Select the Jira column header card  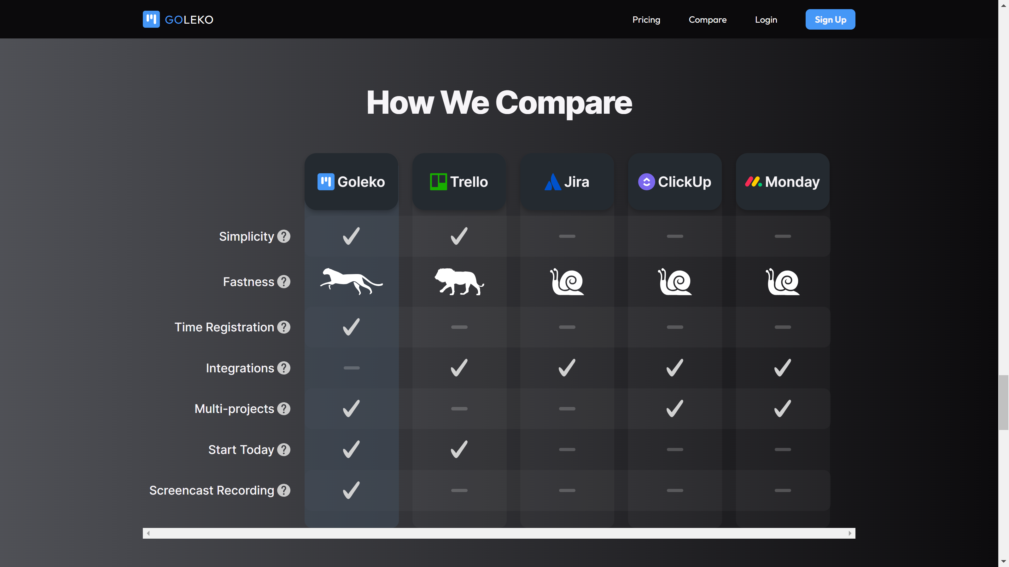(x=567, y=181)
